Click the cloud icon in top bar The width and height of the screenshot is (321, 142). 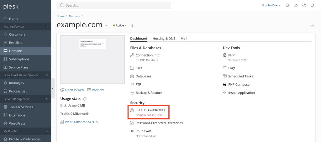(296, 5)
